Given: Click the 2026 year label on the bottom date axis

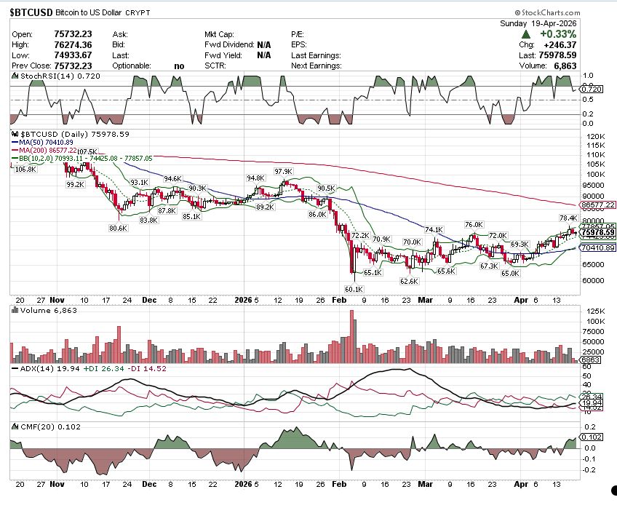Looking at the screenshot, I should click(x=243, y=484).
